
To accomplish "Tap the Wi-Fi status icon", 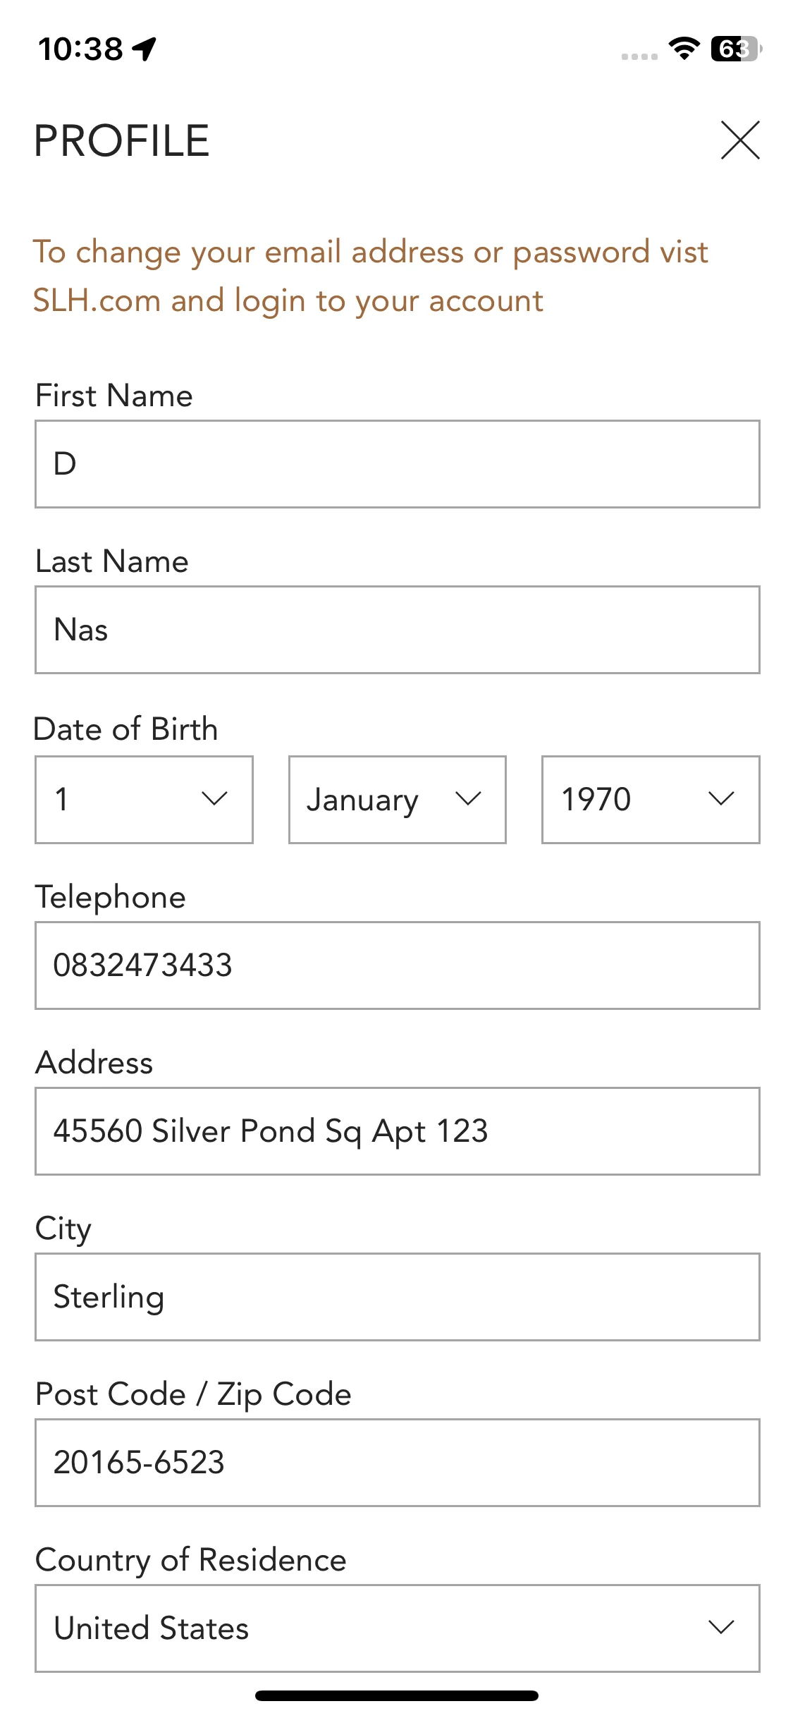I will [x=684, y=49].
